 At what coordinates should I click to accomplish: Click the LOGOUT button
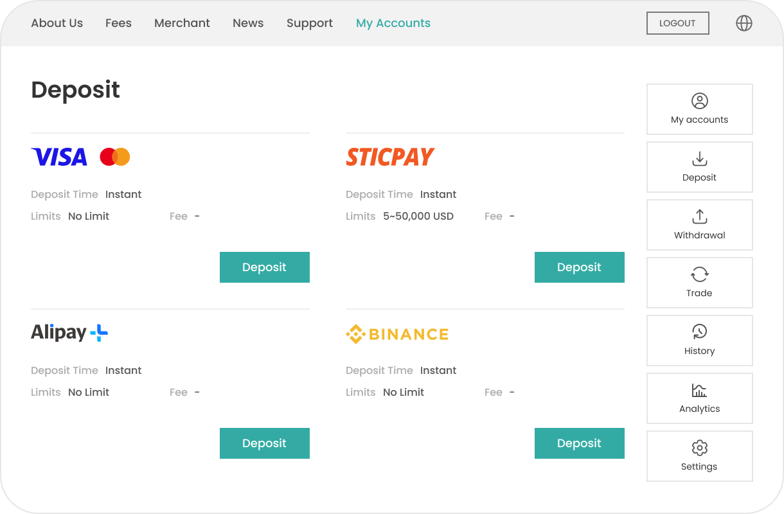click(677, 23)
